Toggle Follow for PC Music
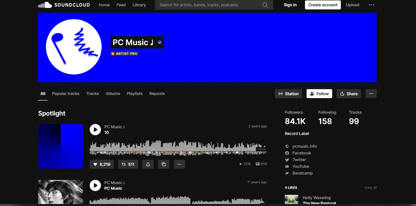 [319, 94]
